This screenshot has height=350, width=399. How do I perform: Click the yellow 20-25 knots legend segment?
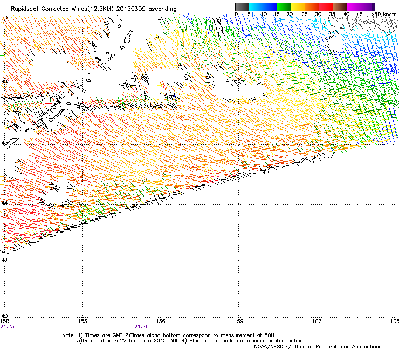pyautogui.click(x=298, y=6)
